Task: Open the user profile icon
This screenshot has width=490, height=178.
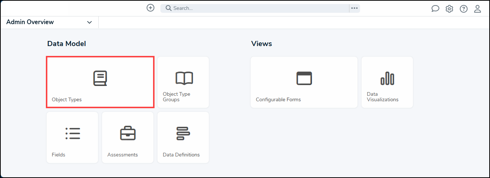Action: pyautogui.click(x=478, y=9)
